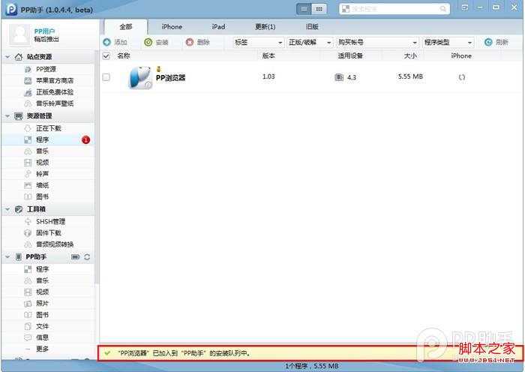Select 更多 under PP助手 device
The width and height of the screenshot is (525, 372).
point(48,349)
